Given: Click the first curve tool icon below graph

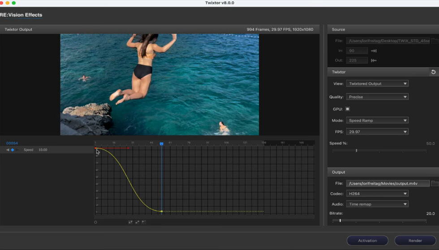Looking at the screenshot, I should [130, 222].
